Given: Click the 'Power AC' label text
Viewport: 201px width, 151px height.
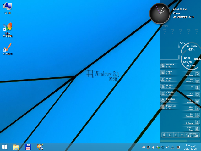Looking at the screenshot, I should coord(190,82).
